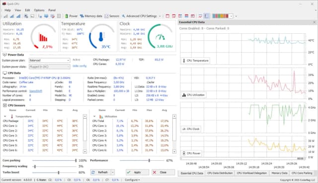Image resolution: width=318 pixels, height=183 pixels.
Task: Open the System power state dropdown
Action: (x=50, y=66)
